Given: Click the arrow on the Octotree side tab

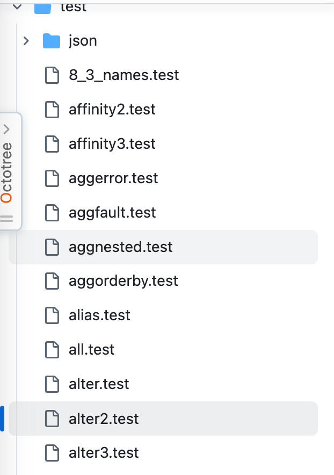Looking at the screenshot, I should pos(8,129).
